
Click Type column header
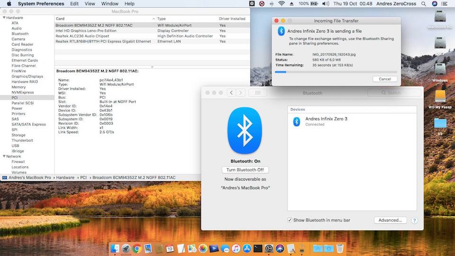187,18
